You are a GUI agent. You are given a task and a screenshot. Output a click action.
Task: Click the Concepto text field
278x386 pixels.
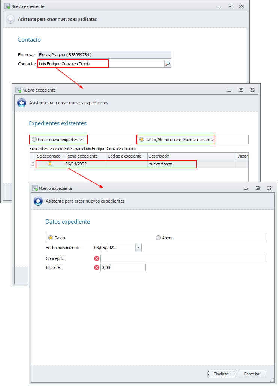pos(182,258)
